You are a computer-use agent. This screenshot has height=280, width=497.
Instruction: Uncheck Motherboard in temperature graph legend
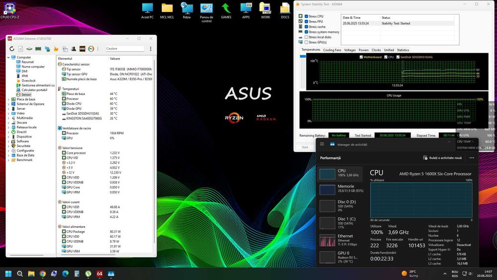tap(361, 57)
